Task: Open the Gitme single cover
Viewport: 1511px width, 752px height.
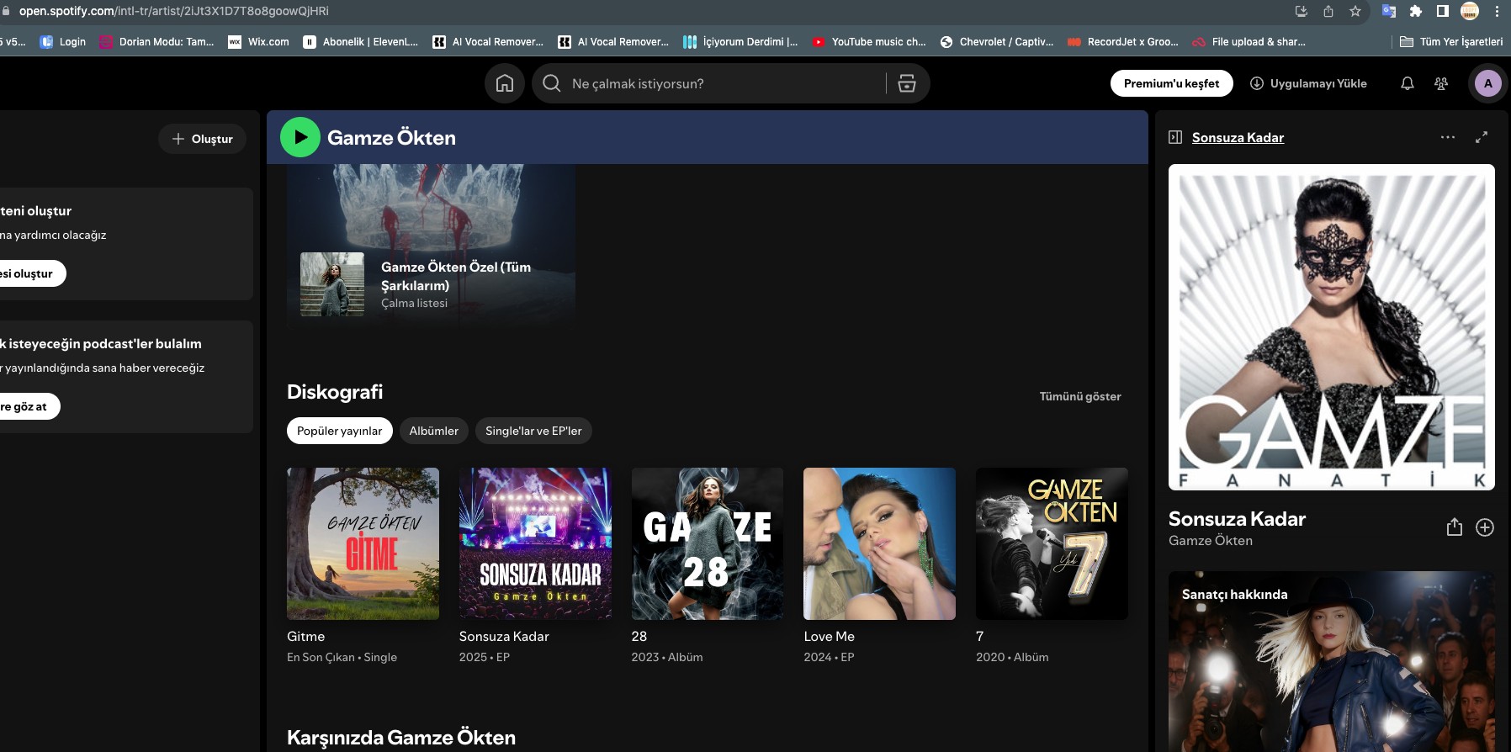Action: point(363,543)
